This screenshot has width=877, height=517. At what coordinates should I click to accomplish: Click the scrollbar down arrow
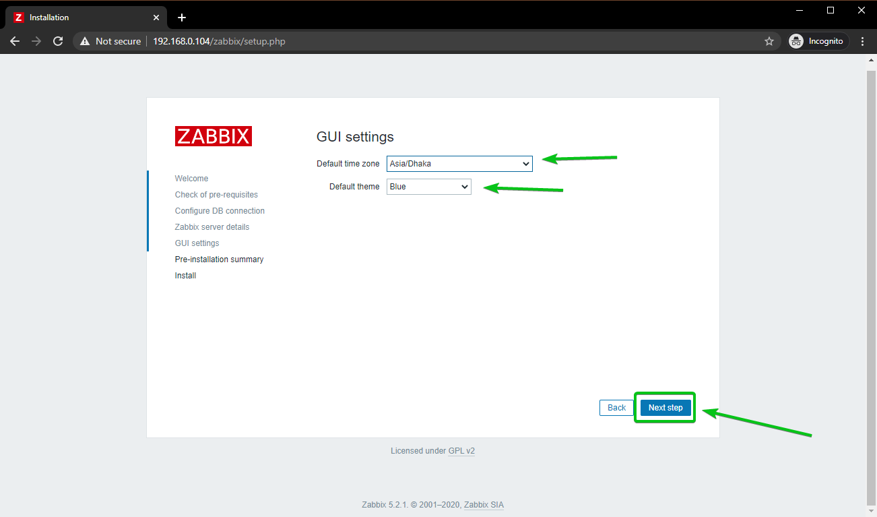coord(871,511)
